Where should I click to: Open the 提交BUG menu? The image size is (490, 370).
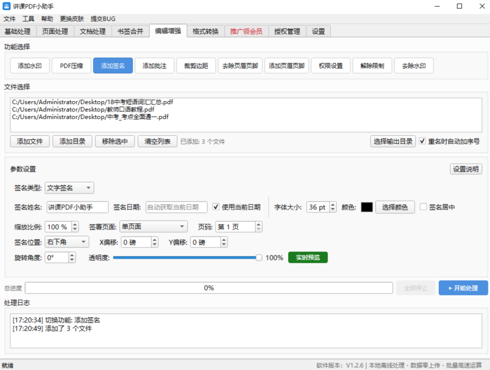(x=103, y=19)
